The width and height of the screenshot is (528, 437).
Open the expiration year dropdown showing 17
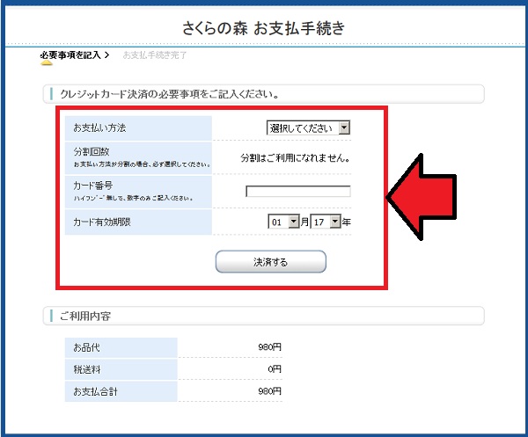coord(326,222)
